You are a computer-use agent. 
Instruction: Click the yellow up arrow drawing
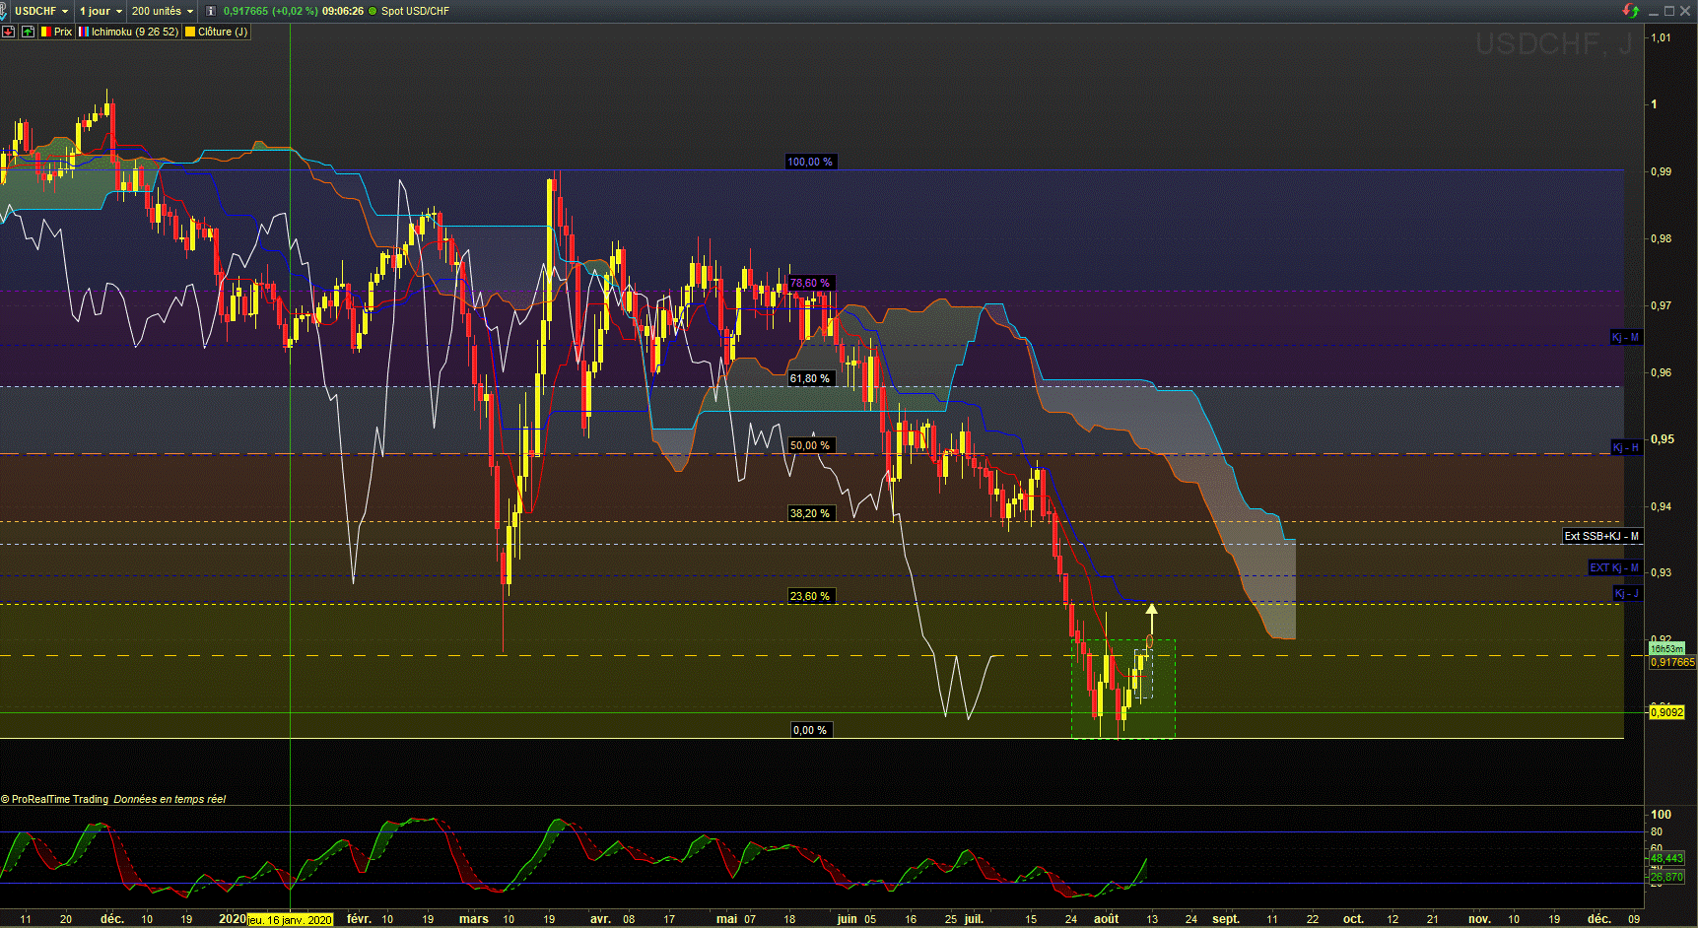click(x=1151, y=618)
